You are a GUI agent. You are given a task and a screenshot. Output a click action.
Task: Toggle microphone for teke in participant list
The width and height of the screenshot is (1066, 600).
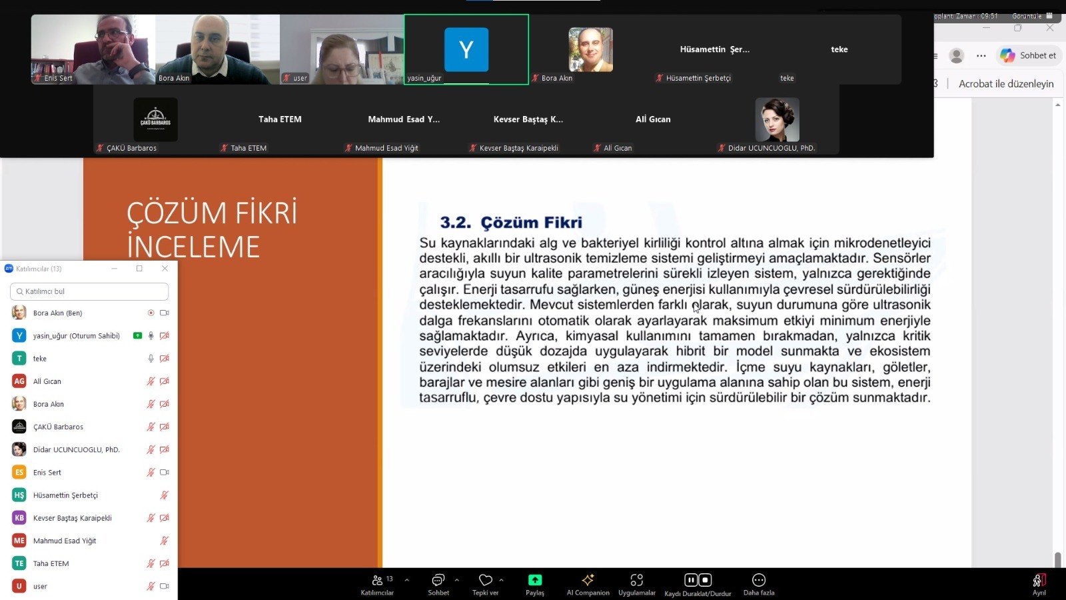click(151, 359)
